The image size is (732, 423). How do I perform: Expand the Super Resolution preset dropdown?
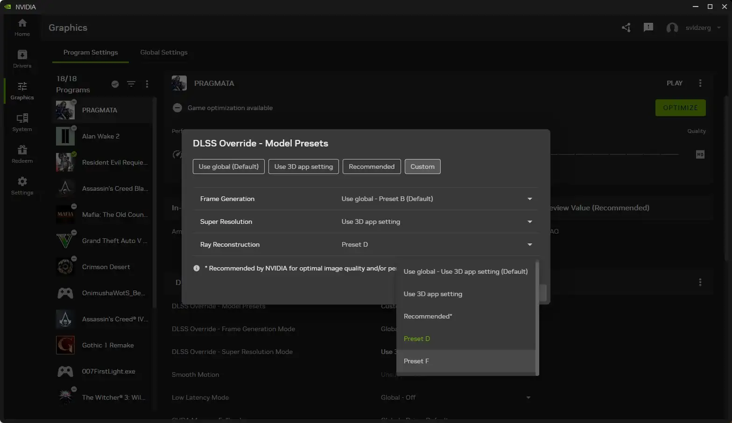click(x=530, y=222)
